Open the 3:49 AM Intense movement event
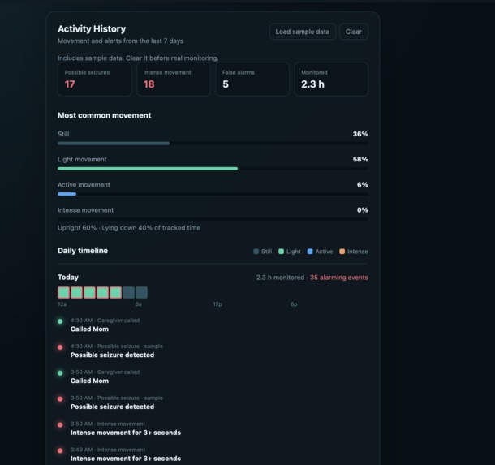The width and height of the screenshot is (495, 465). coord(126,454)
